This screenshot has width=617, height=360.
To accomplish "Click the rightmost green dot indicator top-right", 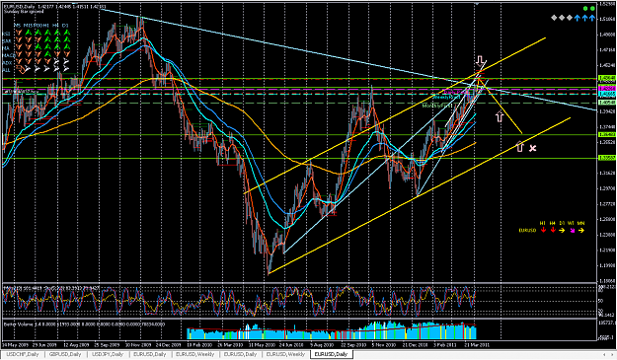I will pos(592,8).
